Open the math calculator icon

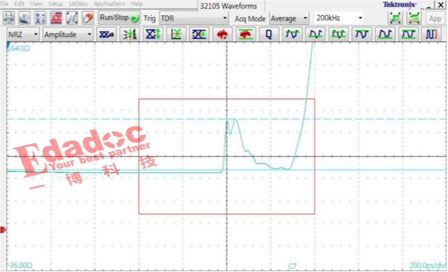point(40,18)
